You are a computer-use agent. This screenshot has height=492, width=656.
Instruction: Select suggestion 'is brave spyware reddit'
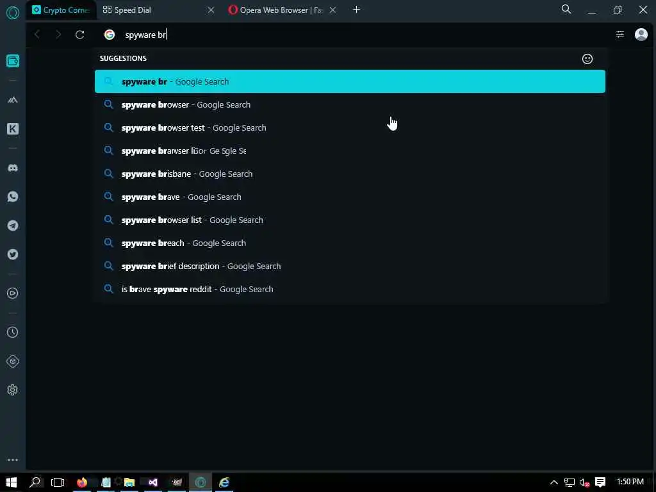click(350, 289)
